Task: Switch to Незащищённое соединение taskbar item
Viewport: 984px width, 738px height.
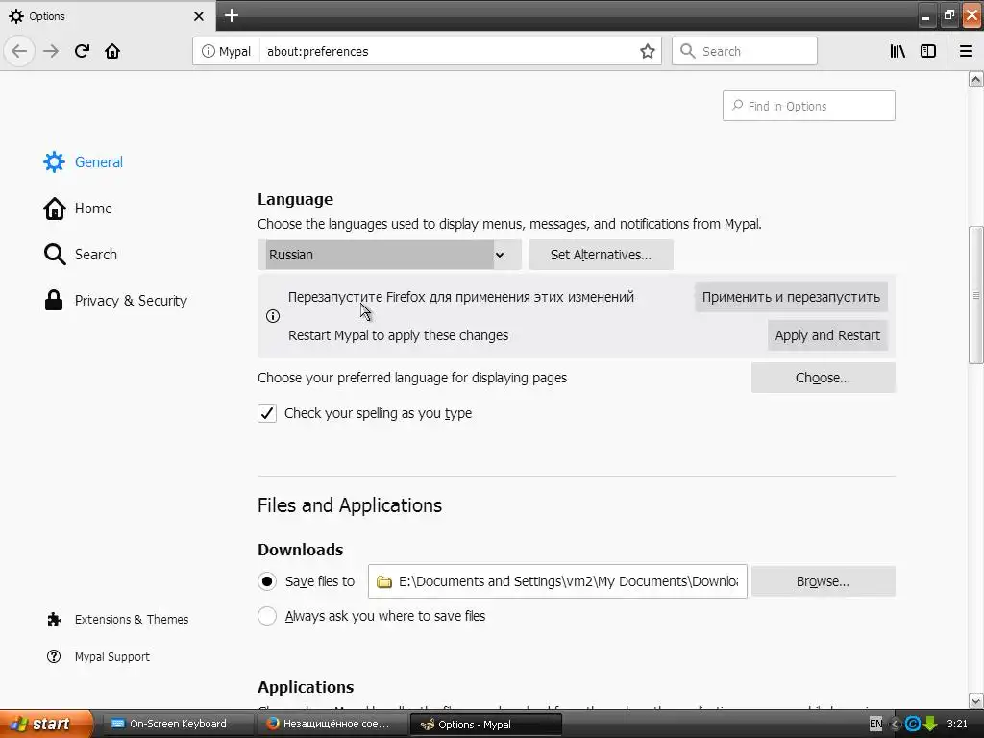Action: (x=332, y=724)
